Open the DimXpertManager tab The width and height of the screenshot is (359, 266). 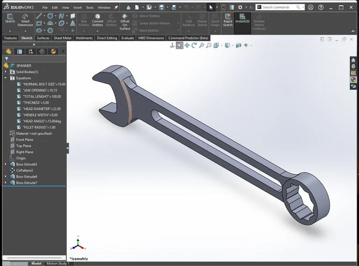pos(42,51)
